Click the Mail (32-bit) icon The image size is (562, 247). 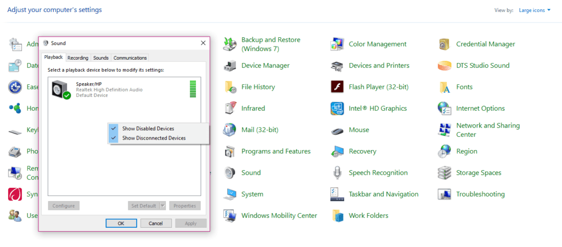click(229, 130)
